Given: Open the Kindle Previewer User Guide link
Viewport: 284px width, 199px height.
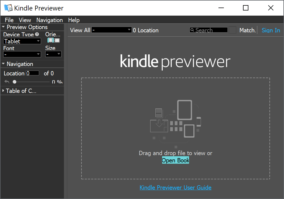Looking at the screenshot, I should tap(176, 187).
